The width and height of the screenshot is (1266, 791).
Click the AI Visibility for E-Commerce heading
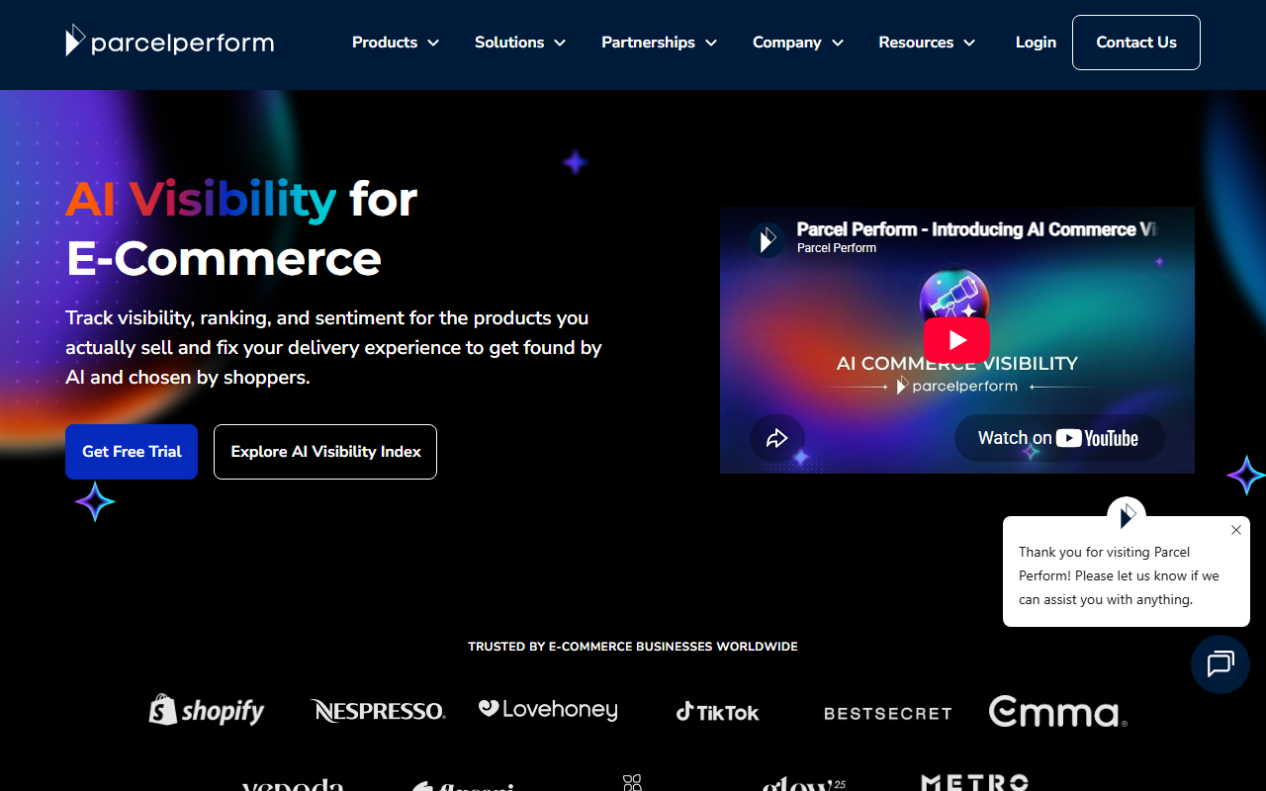241,228
